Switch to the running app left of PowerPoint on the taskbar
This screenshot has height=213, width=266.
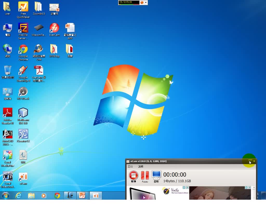[x=70, y=196]
